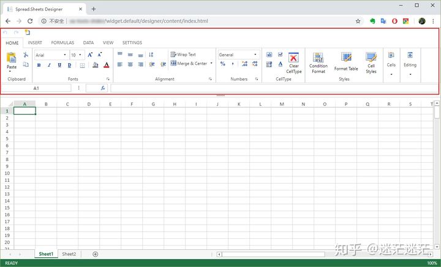
Task: Click the Clear CellType button
Action: (293, 63)
